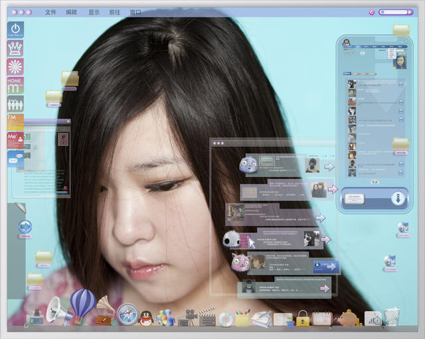
Task: Click the pink arrow next to the couple photo
Action: (x=333, y=188)
